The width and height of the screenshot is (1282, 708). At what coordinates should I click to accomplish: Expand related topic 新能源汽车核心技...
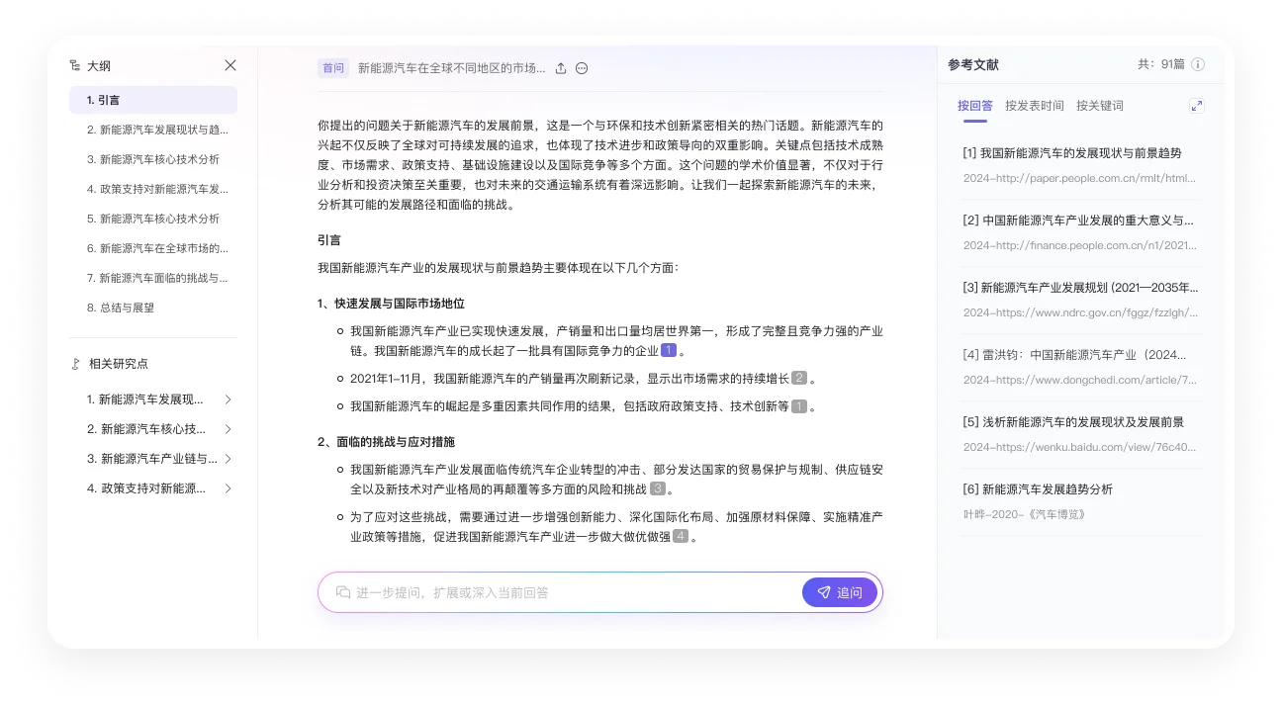(x=229, y=428)
